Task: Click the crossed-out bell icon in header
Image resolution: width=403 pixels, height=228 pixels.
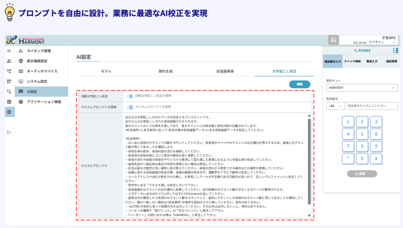Action: pos(333,40)
